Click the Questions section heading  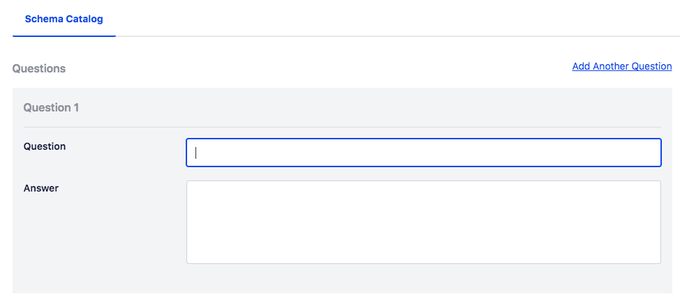[x=39, y=69]
